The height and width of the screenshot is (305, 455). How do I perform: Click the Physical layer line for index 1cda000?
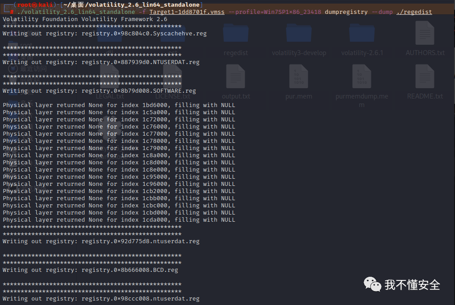119,220
